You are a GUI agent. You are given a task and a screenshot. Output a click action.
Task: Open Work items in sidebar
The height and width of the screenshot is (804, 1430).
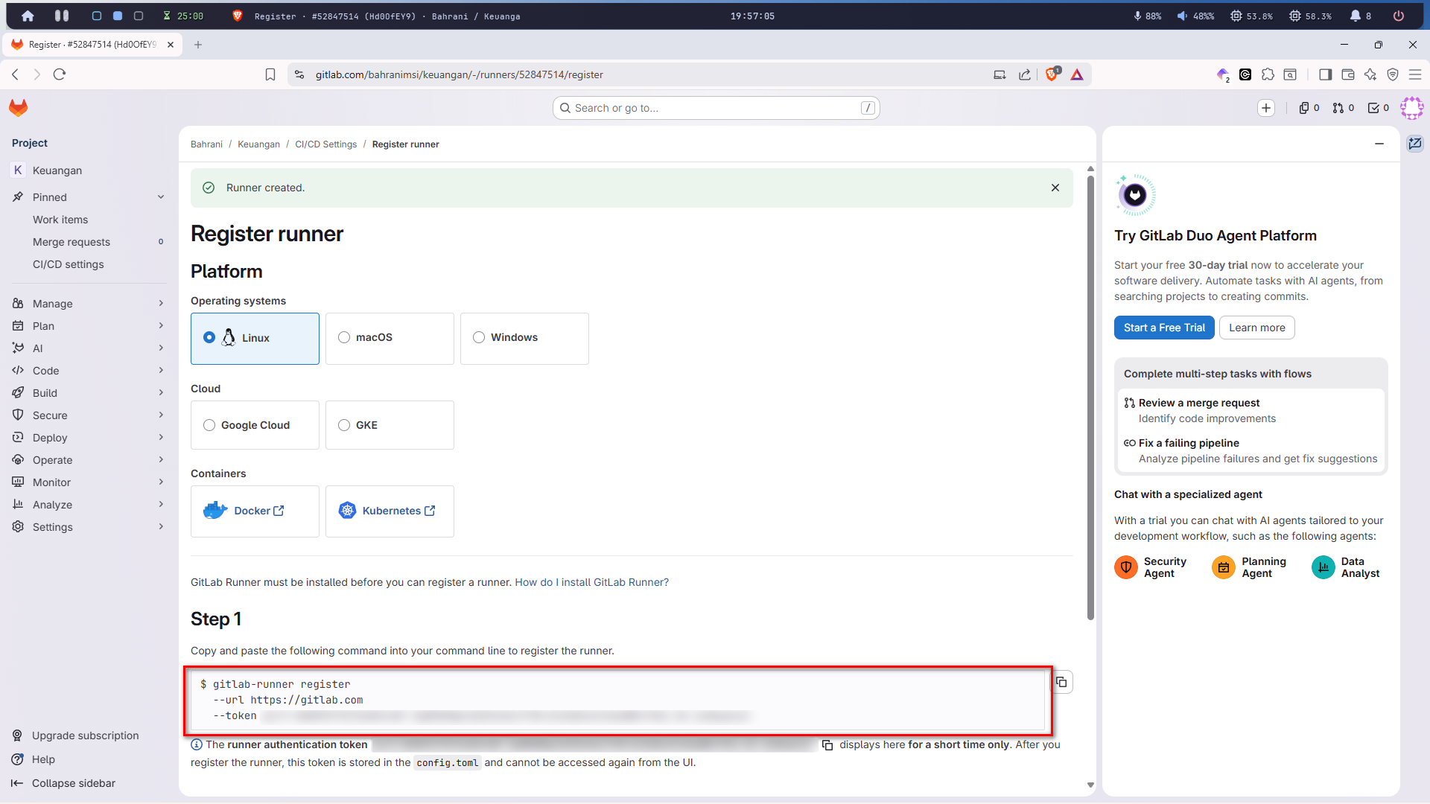[89, 220]
